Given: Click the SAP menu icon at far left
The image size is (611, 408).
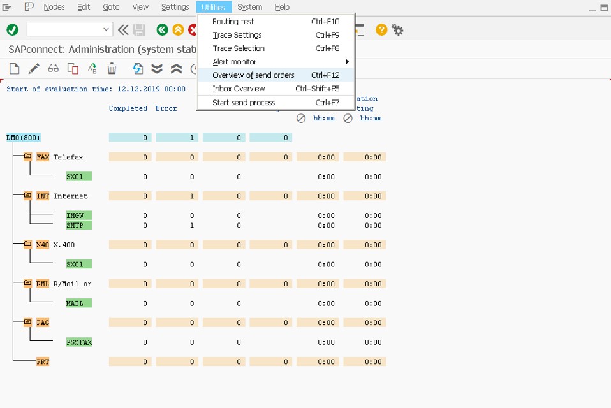Looking at the screenshot, I should click(x=6, y=7).
